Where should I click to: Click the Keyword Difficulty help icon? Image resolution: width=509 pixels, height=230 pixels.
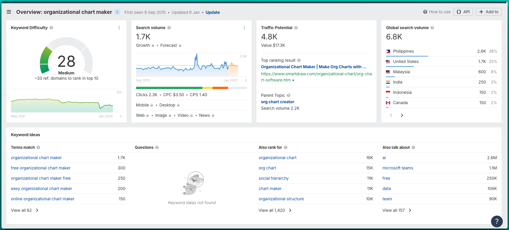pos(51,28)
